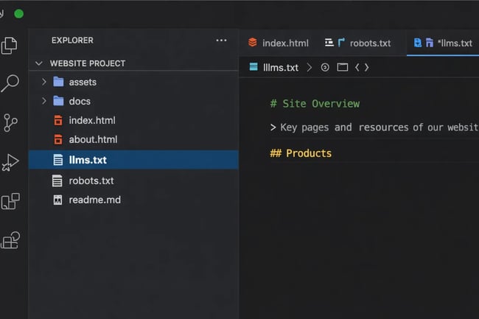Viewport: 479px width, 319px height.
Task: Click the circular icon in breadcrumb bar
Action: click(325, 67)
